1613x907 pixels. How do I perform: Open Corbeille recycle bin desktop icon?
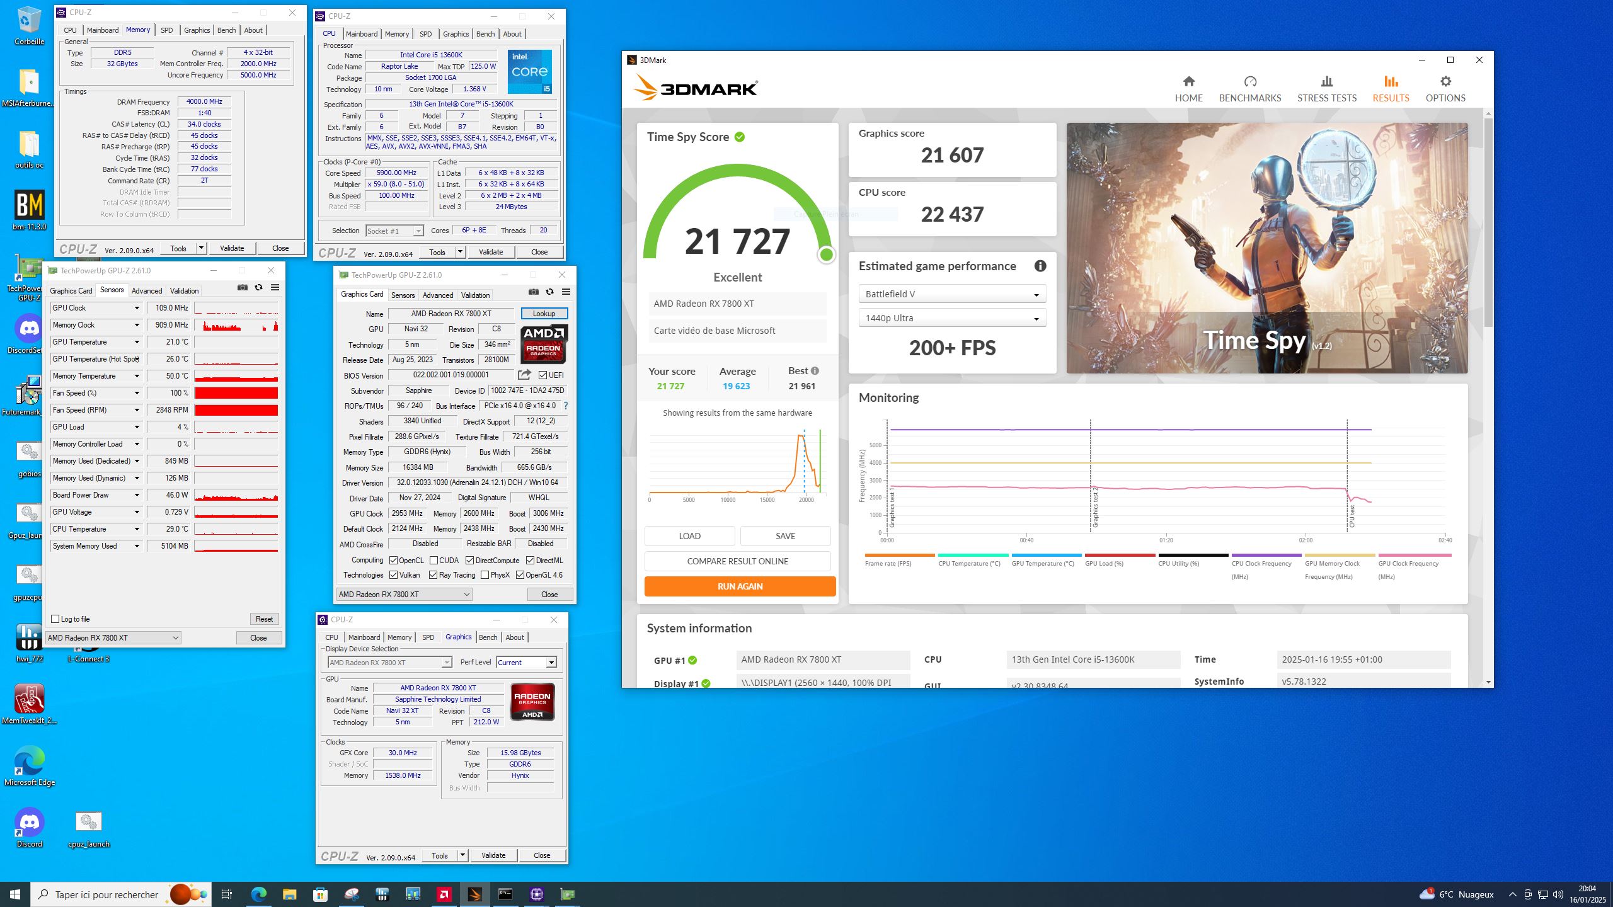(29, 26)
